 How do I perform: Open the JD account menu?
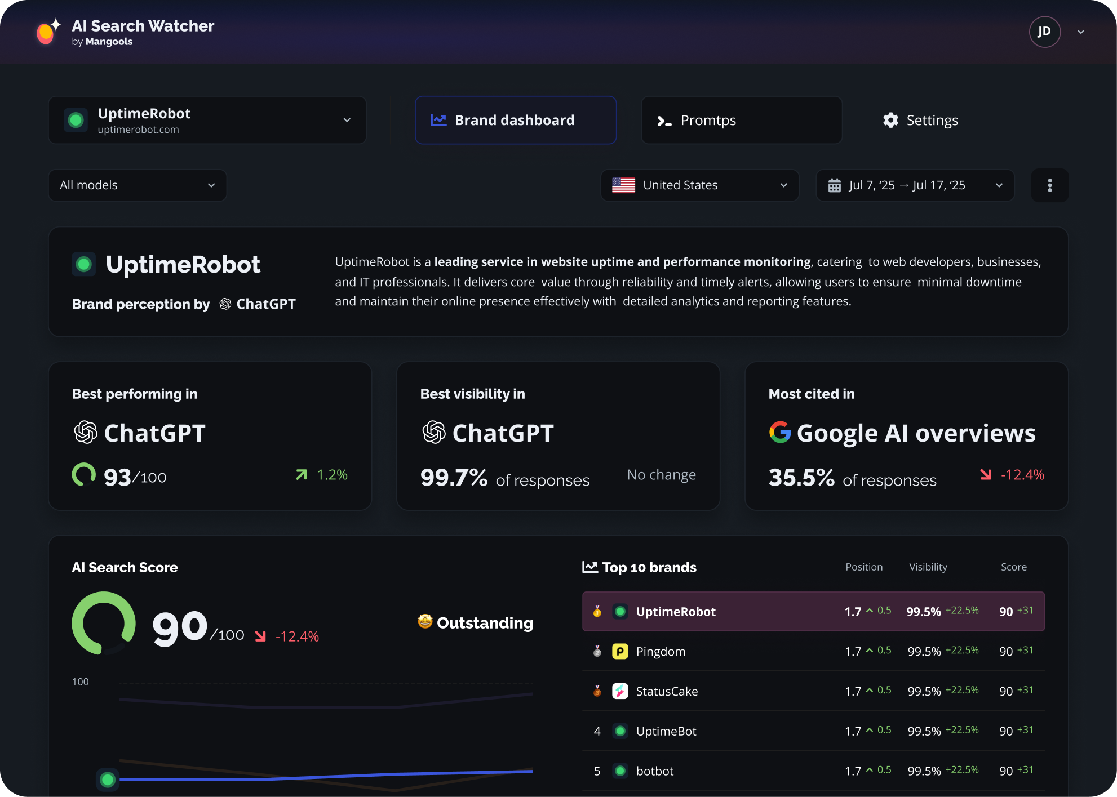[x=1045, y=32]
